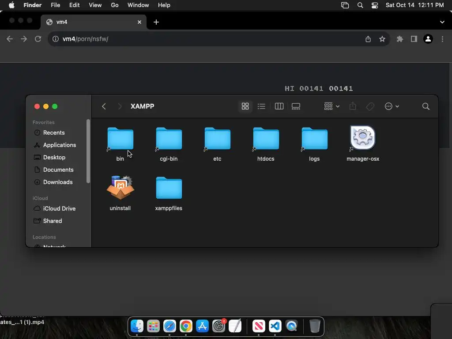Open the File menu
Screen dimensions: 452x339
coord(55,5)
